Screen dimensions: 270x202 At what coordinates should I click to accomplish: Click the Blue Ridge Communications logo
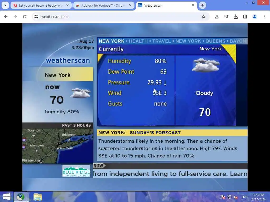tap(76, 171)
